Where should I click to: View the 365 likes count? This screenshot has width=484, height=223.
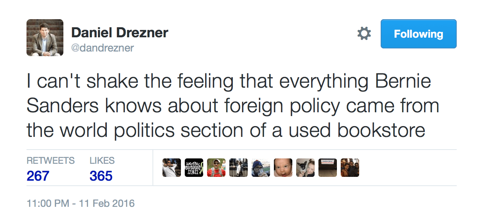pos(101,176)
